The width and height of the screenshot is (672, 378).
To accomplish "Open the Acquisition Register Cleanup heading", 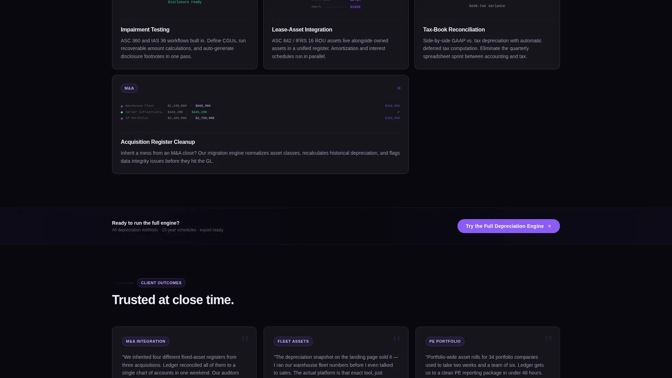I will (158, 142).
